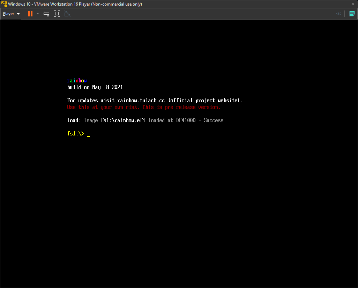Click the colorful 'rainbow' title text
The width and height of the screenshot is (358, 288).
(77, 81)
